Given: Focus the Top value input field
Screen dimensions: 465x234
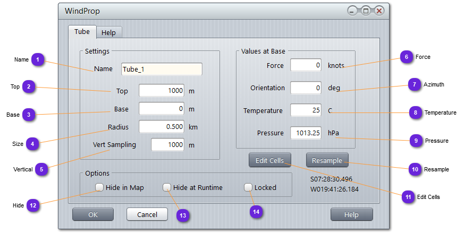Looking at the screenshot, I should click(x=162, y=91).
